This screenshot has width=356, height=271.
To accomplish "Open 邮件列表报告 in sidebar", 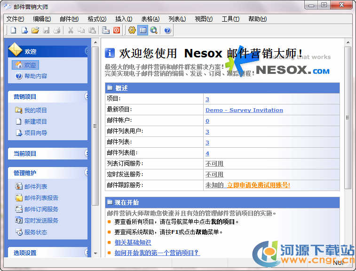I will click(37, 198).
